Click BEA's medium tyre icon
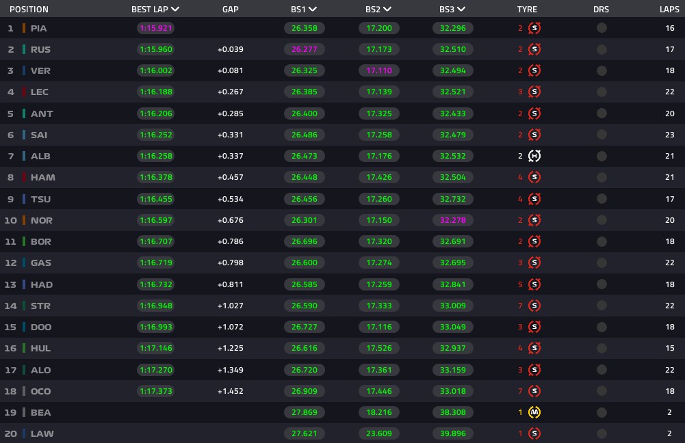Viewport: 685px width, 443px height. 534,412
